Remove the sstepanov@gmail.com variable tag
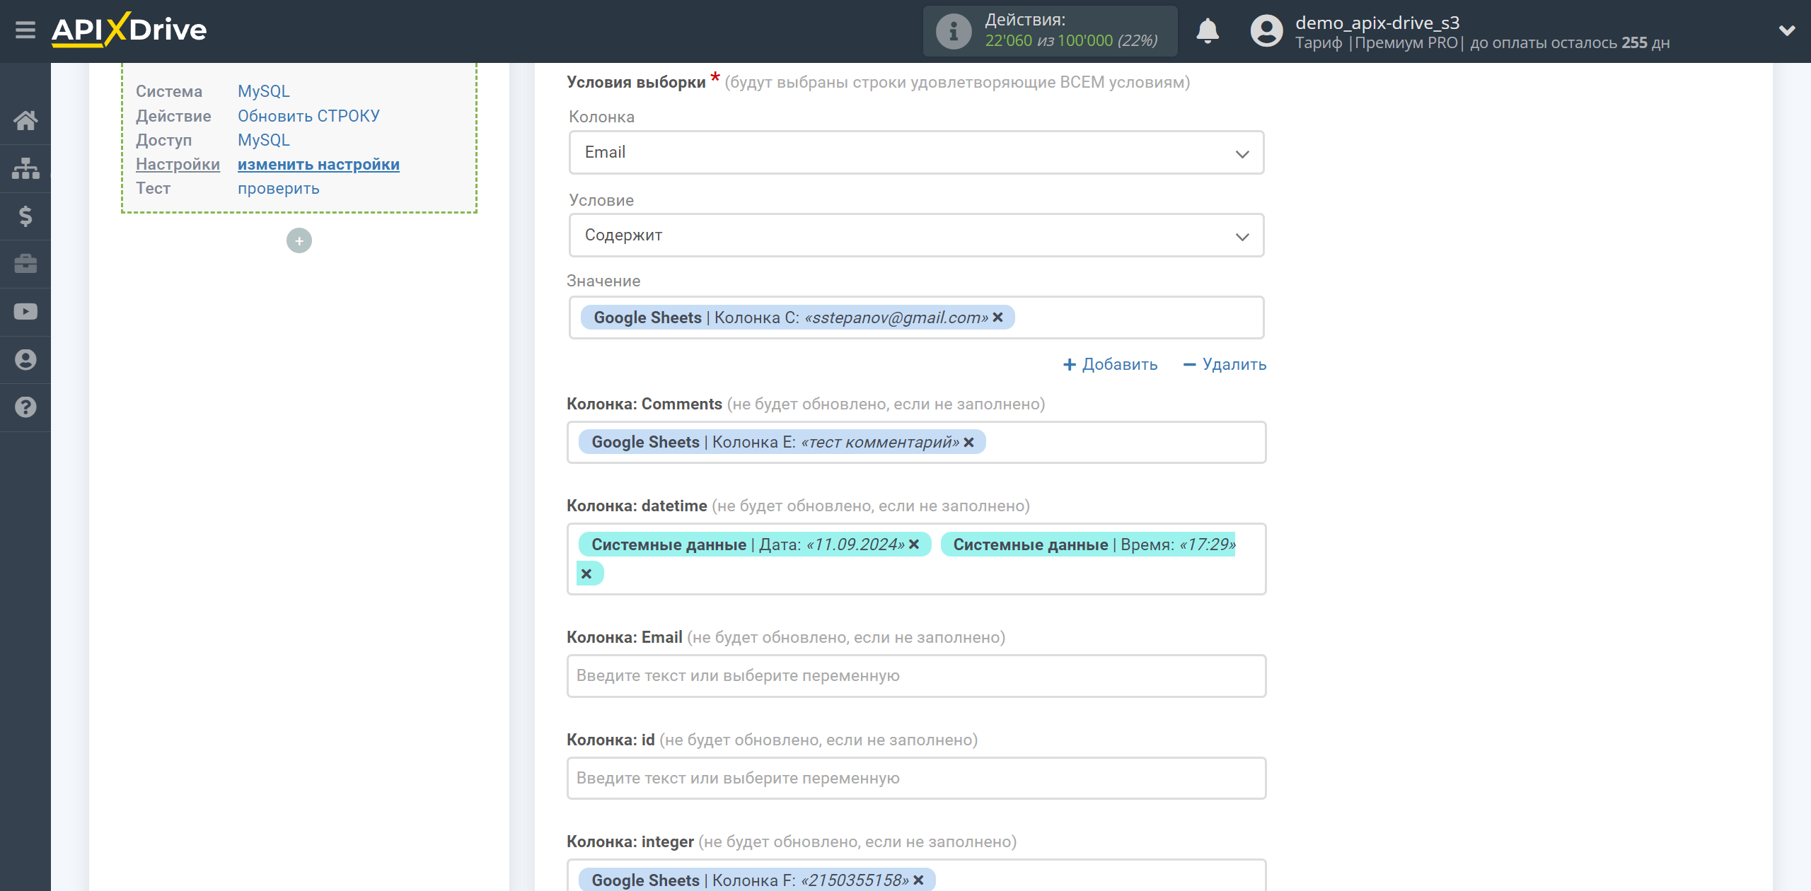The width and height of the screenshot is (1811, 891). pyautogui.click(x=997, y=318)
